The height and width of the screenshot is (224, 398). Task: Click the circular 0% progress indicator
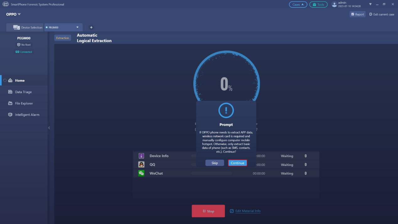point(226,84)
